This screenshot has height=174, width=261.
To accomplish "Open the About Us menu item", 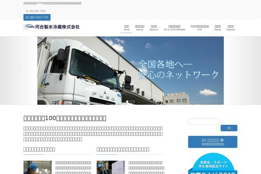I will tap(154, 28).
